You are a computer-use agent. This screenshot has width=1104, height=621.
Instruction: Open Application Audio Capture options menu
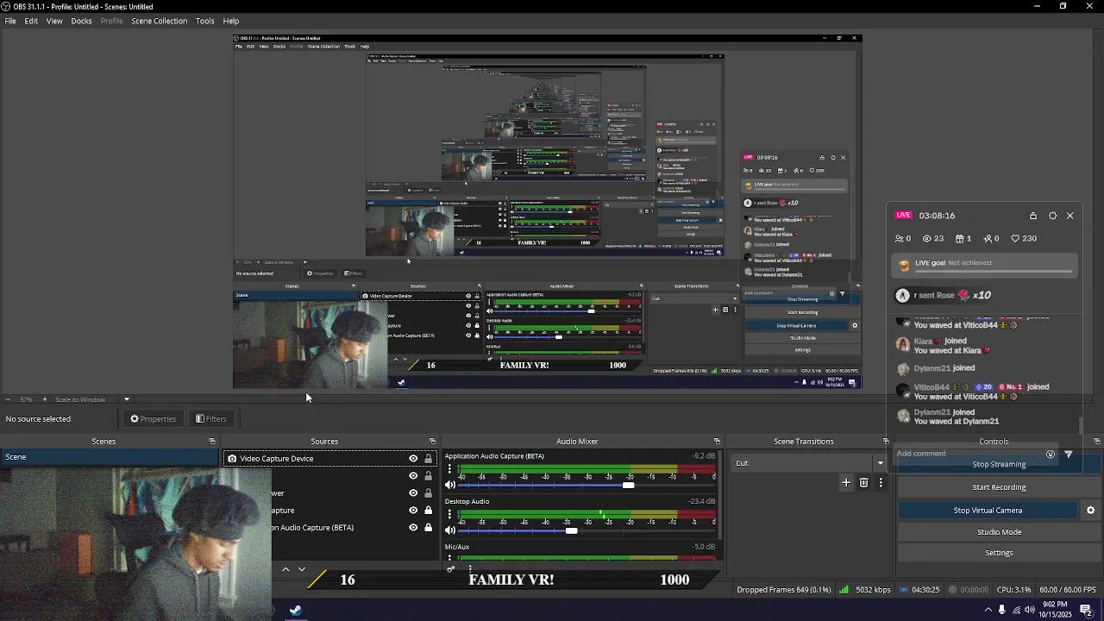pyautogui.click(x=449, y=469)
